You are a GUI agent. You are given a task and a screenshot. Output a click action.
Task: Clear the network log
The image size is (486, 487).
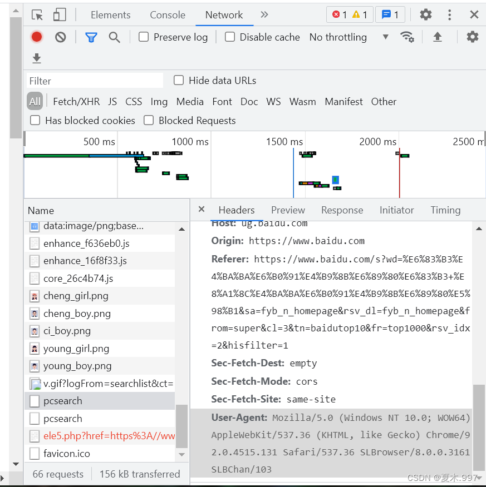pyautogui.click(x=59, y=37)
